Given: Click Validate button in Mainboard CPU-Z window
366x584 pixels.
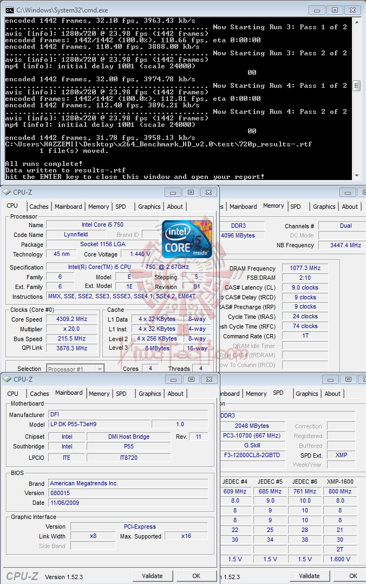Looking at the screenshot, I should pos(153,576).
